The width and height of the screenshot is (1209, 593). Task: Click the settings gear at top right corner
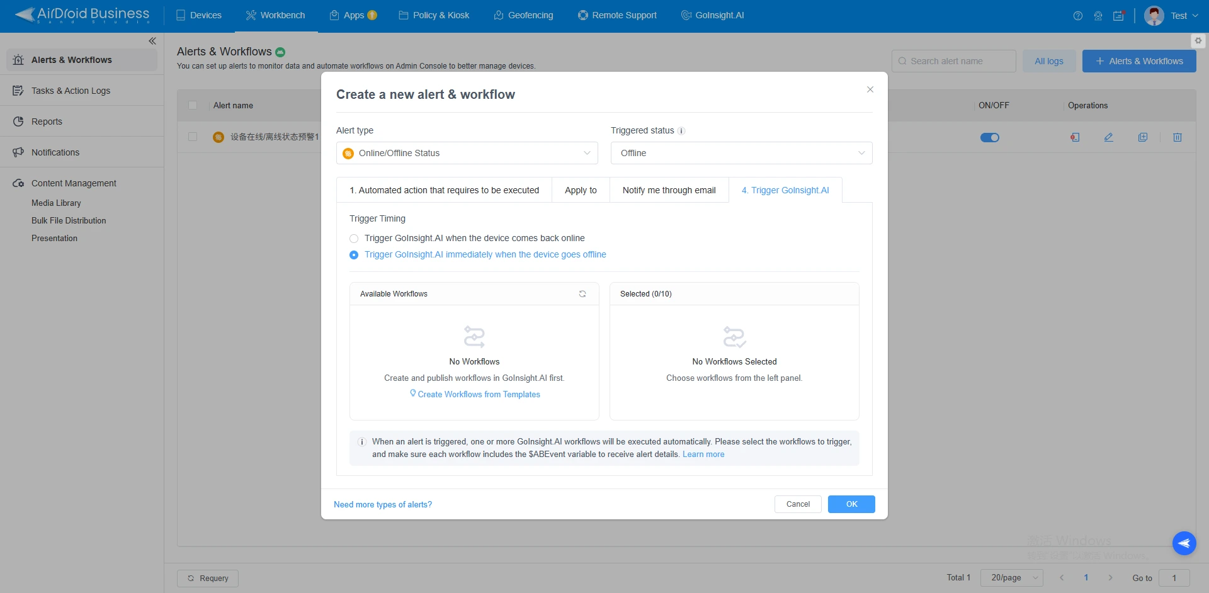coord(1198,41)
